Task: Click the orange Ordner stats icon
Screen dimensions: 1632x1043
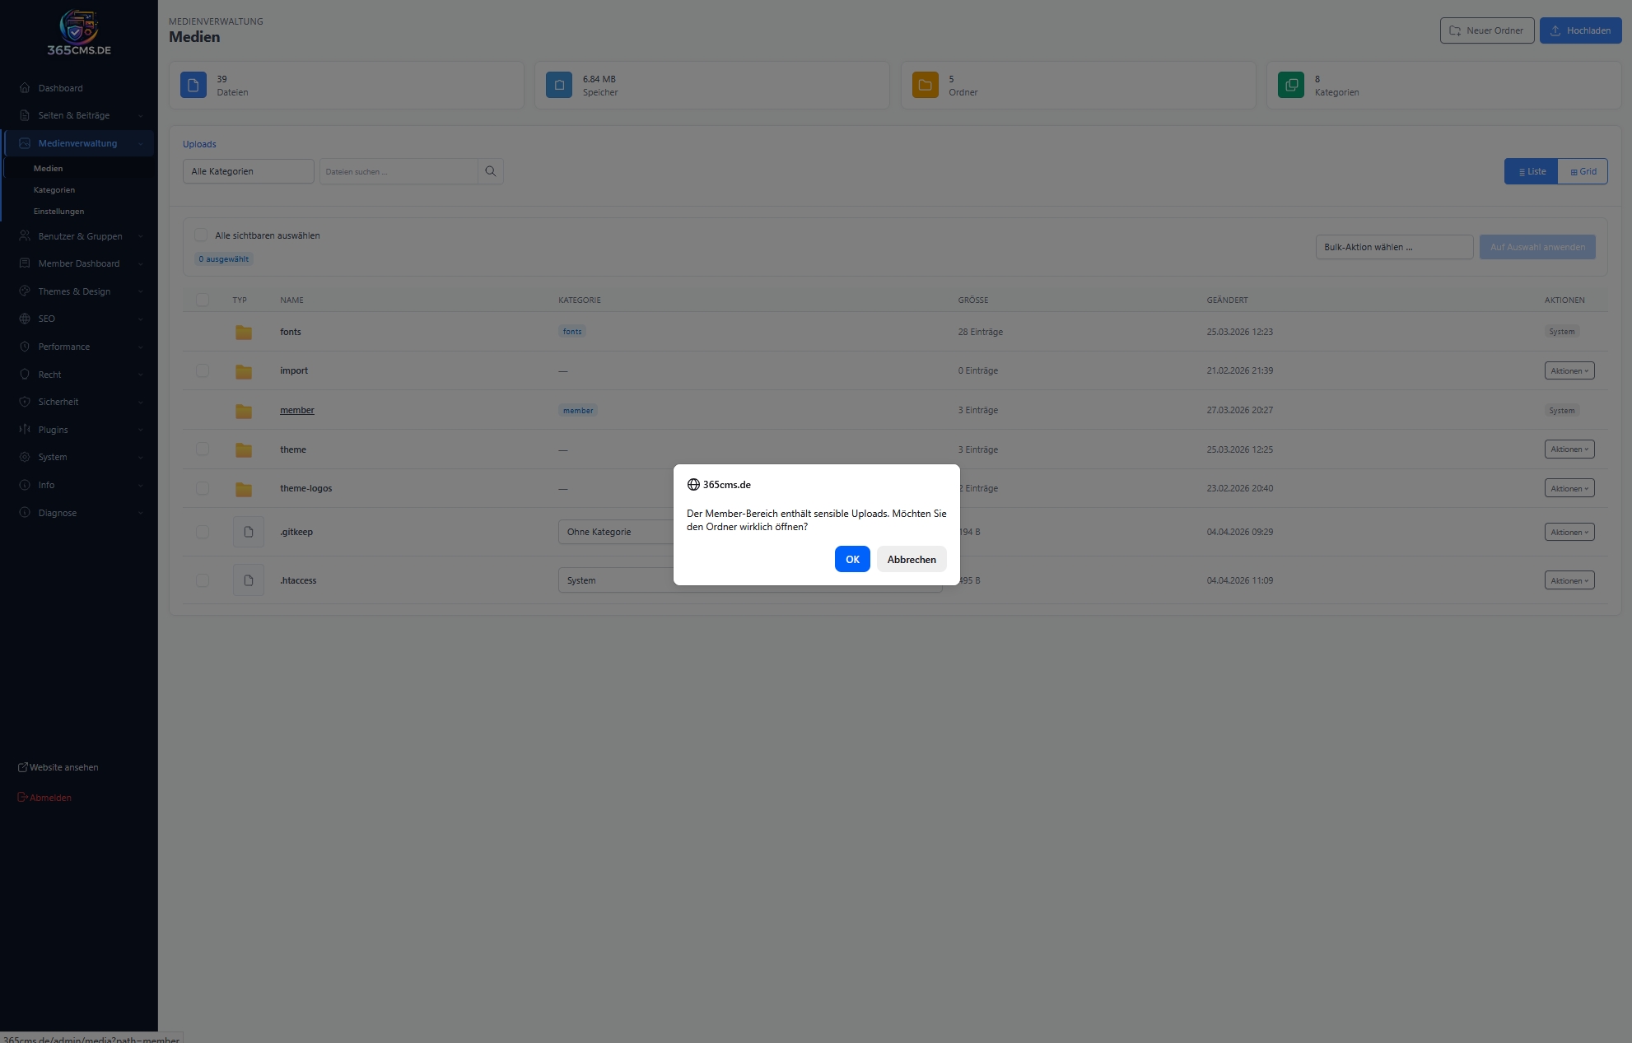Action: pos(925,85)
